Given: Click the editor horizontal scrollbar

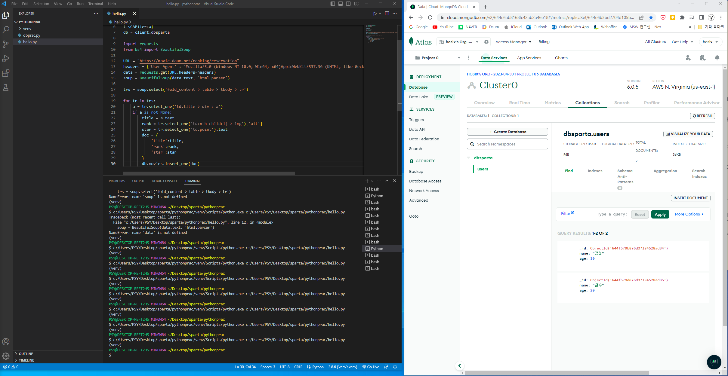Looking at the screenshot, I should pyautogui.click(x=209, y=173).
